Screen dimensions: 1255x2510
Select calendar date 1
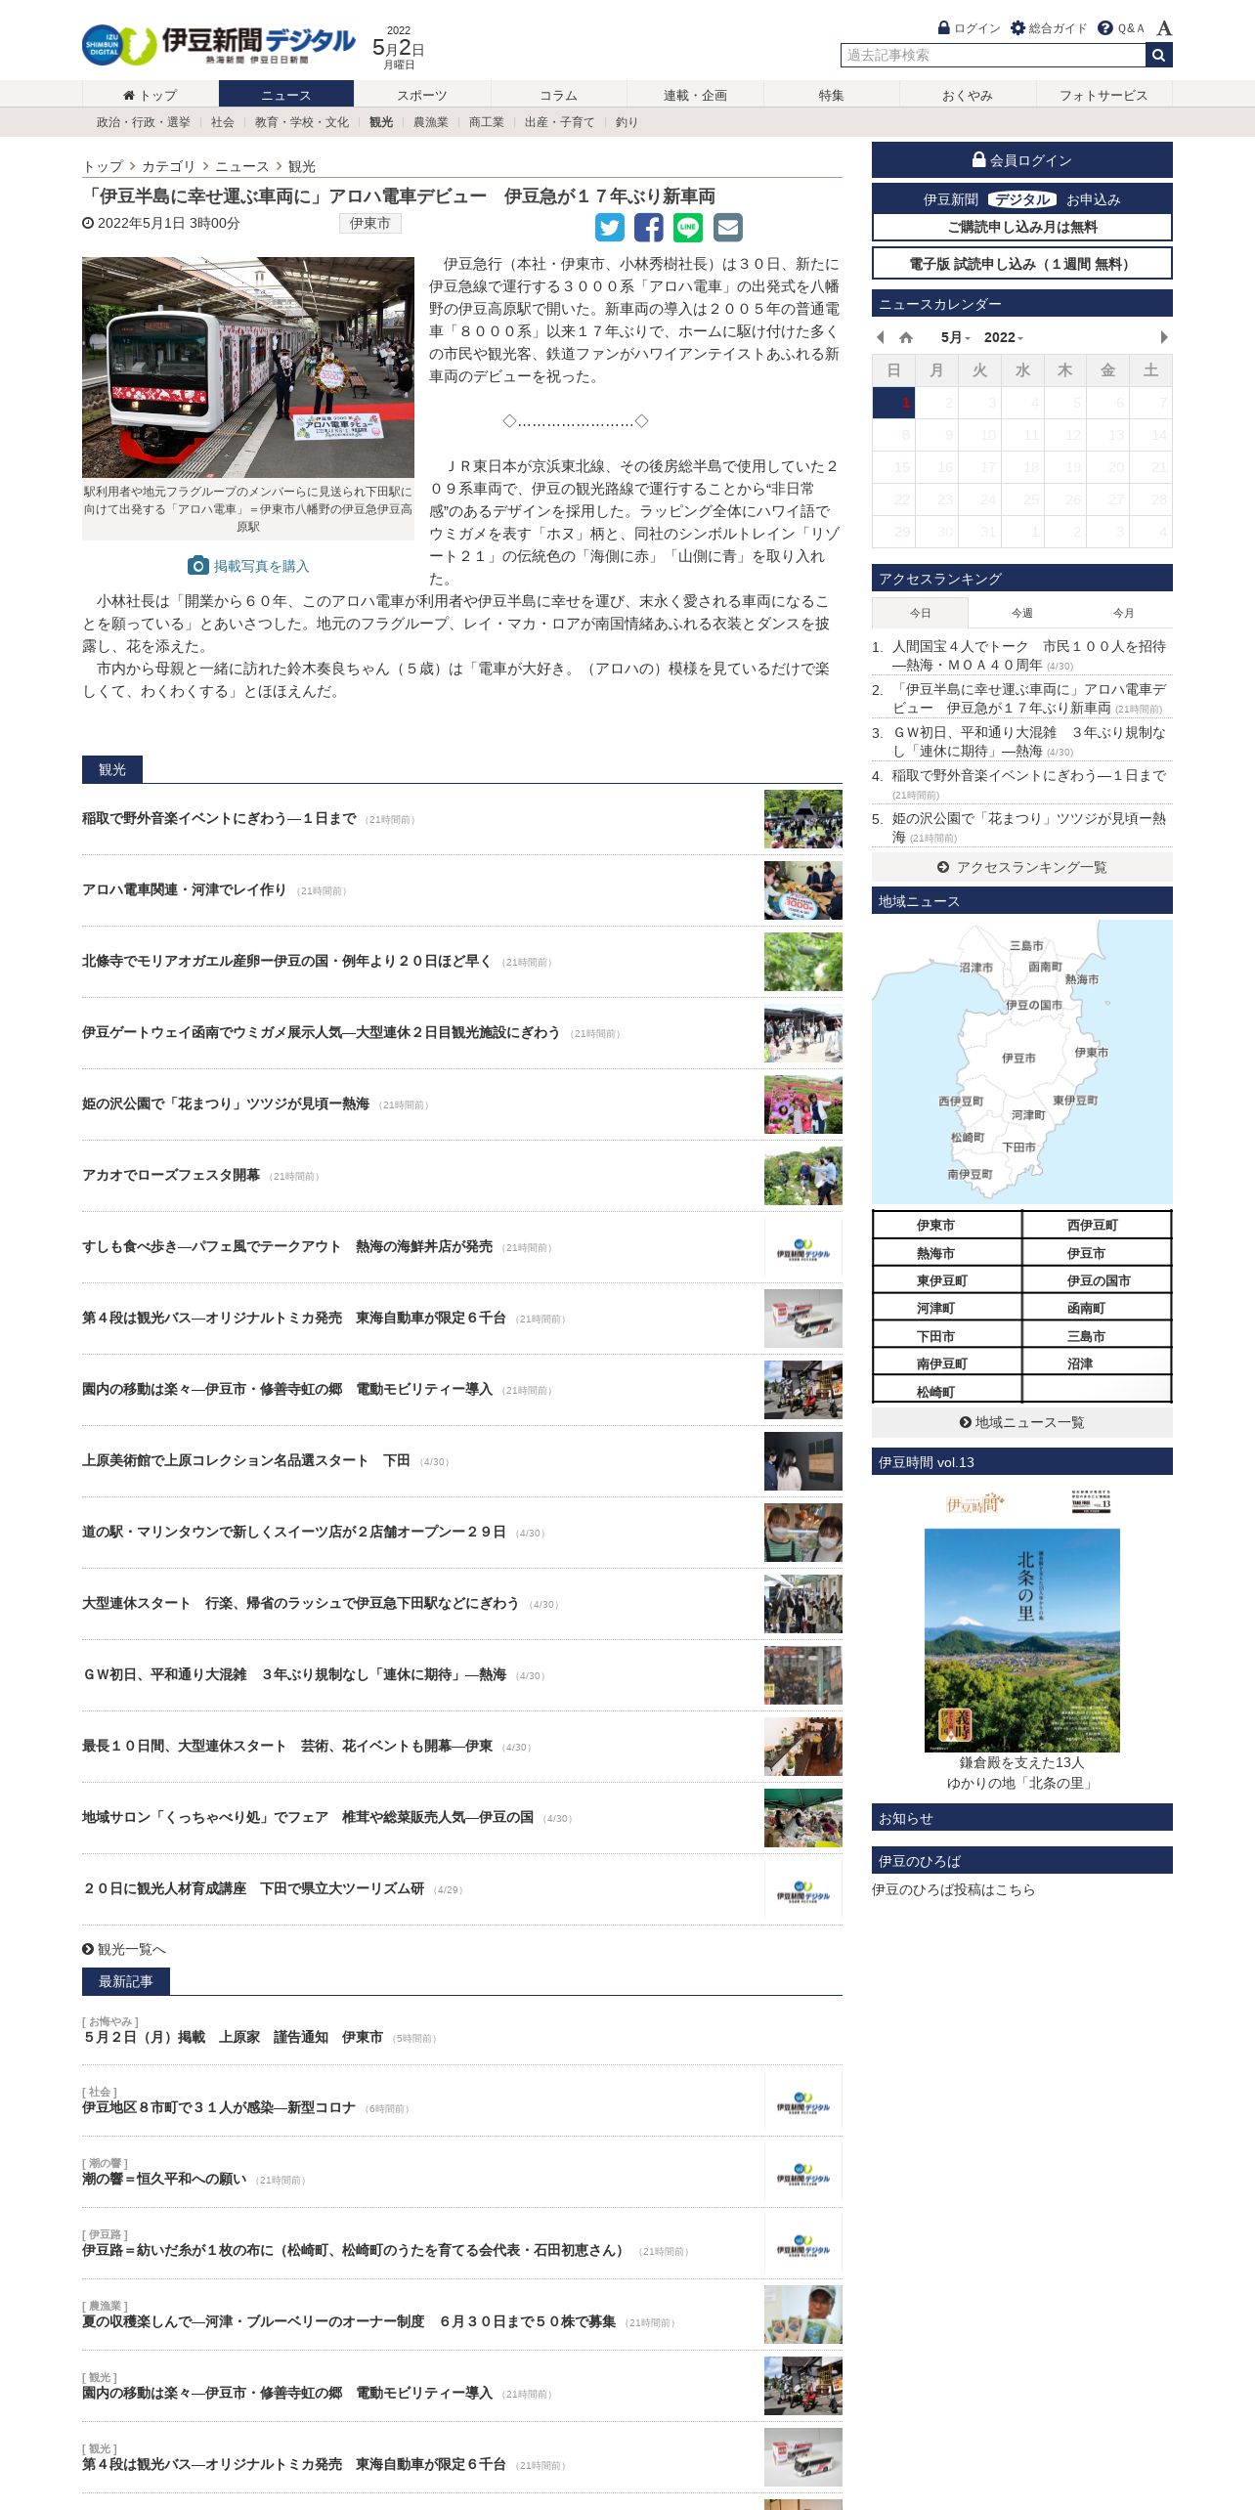pyautogui.click(x=893, y=403)
